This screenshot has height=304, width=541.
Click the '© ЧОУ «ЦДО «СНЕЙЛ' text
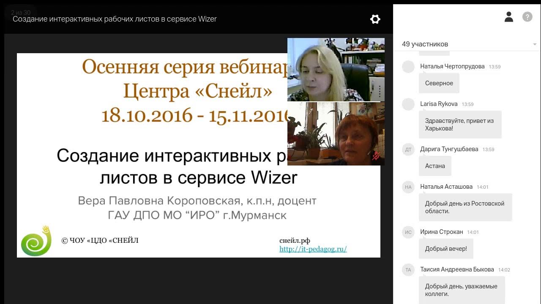coord(100,241)
